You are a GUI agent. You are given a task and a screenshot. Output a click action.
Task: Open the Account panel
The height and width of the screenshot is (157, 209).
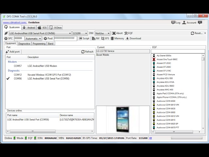pyautogui.click(x=189, y=23)
